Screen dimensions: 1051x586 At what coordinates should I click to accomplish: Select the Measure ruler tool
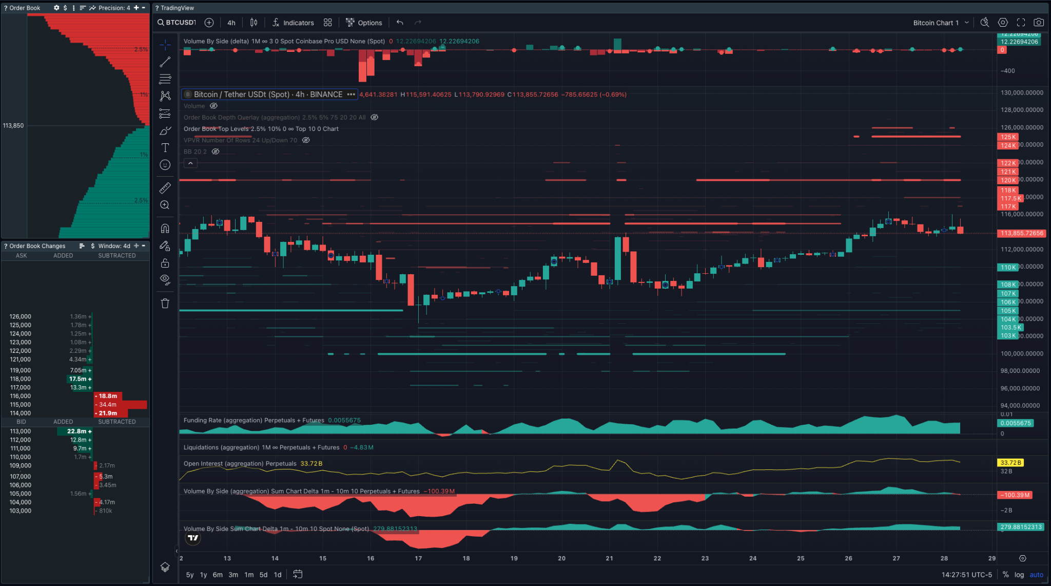click(165, 188)
